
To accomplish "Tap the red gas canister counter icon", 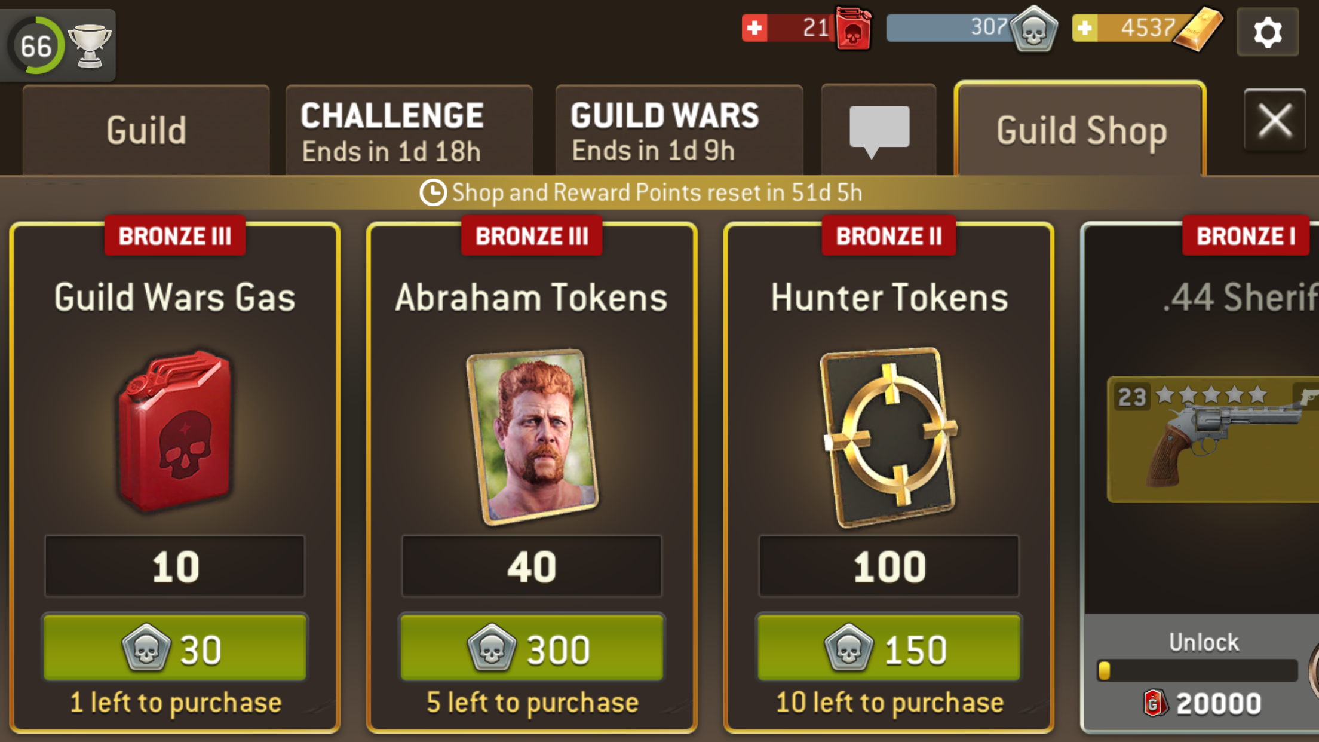I will (853, 28).
